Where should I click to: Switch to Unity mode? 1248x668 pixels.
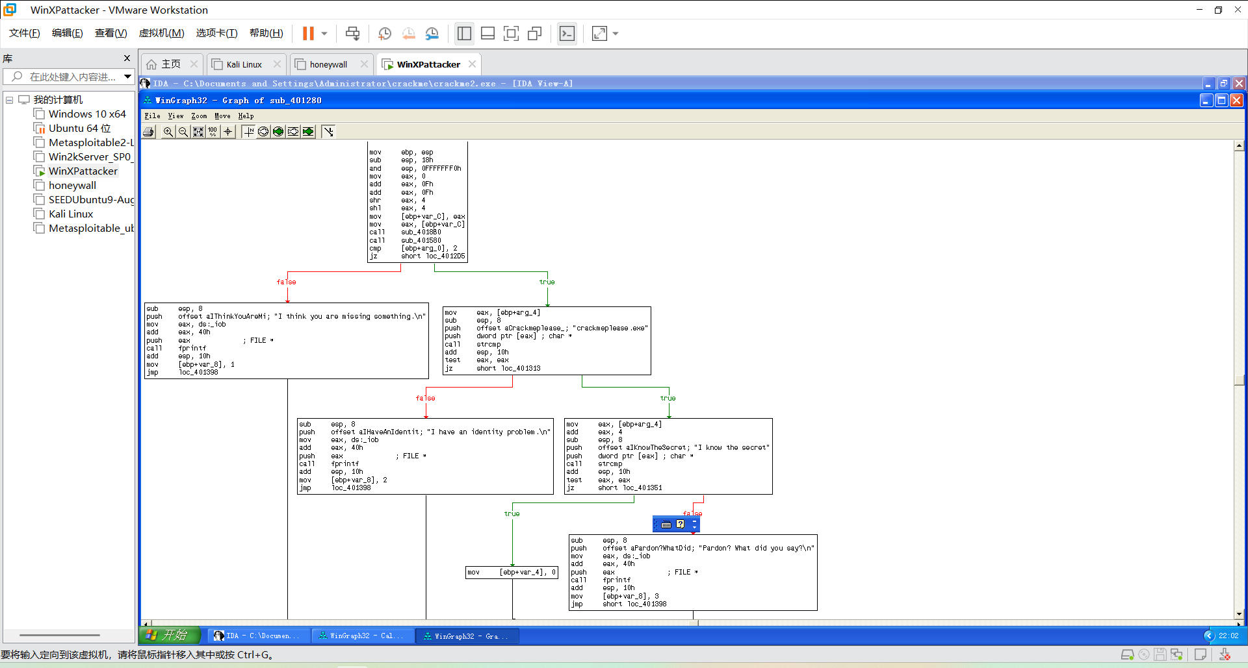[x=535, y=33]
